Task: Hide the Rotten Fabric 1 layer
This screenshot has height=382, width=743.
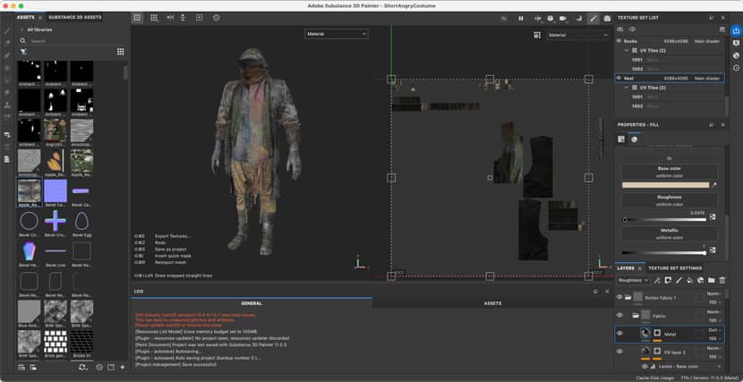Action: (x=619, y=297)
